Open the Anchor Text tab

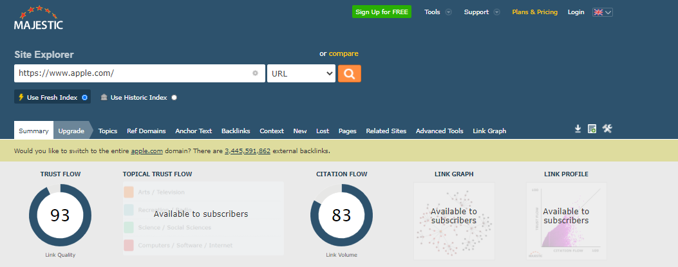tap(193, 131)
